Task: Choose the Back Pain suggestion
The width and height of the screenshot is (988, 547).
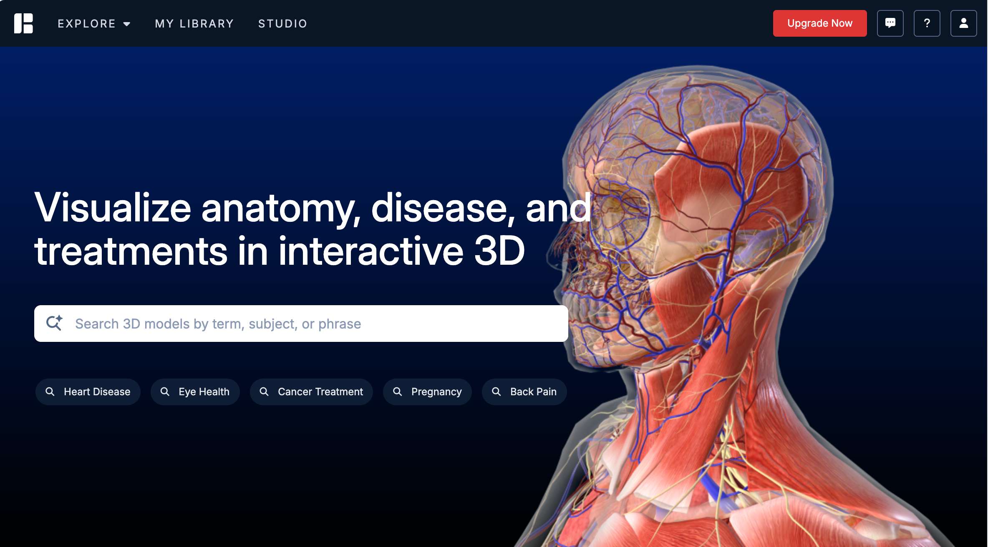Action: (x=533, y=391)
